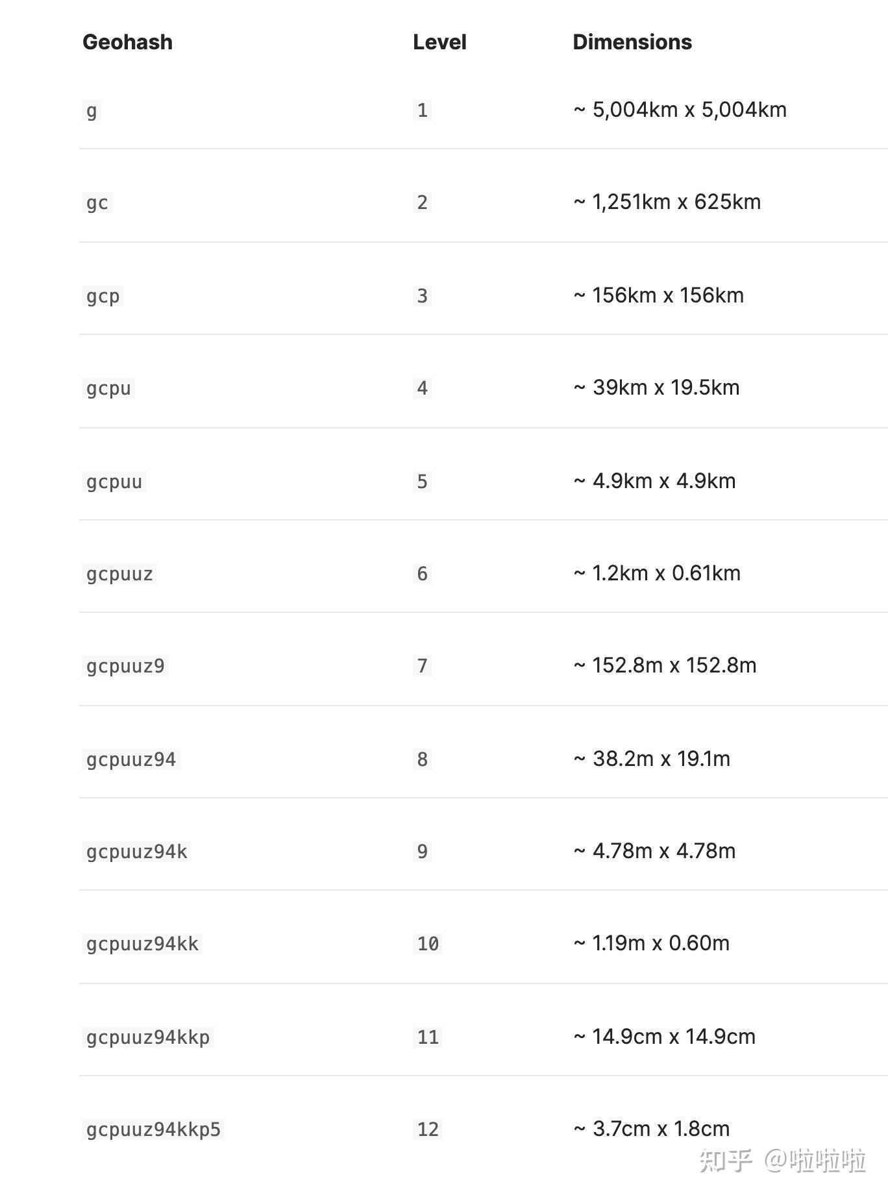The image size is (888, 1197).
Task: Select the geohash code 'gcpuuz94k'
Action: tap(137, 852)
